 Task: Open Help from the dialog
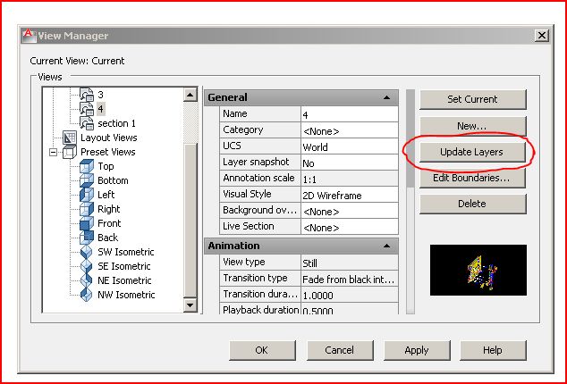point(493,350)
